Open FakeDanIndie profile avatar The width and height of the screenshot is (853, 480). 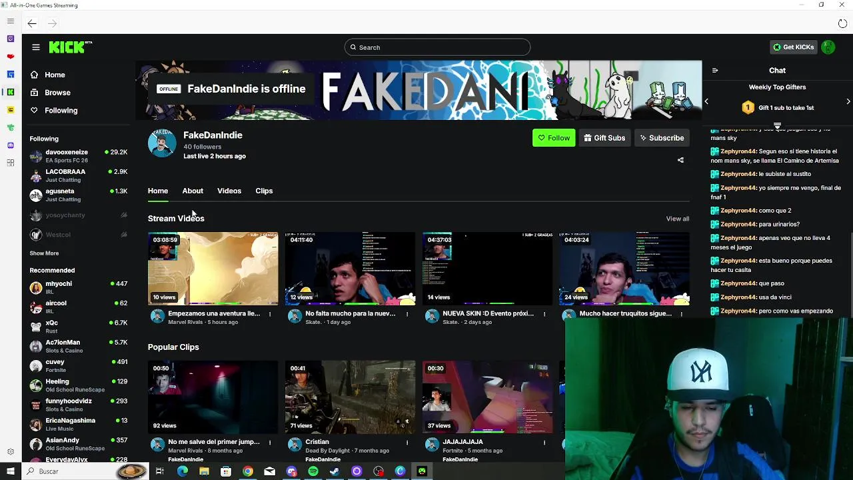click(162, 143)
